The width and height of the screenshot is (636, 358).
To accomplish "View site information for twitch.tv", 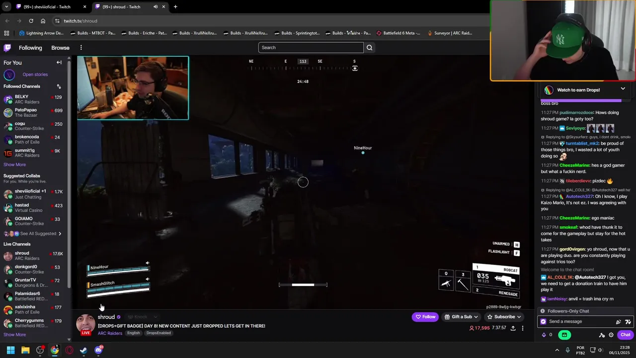I will [x=57, y=21].
